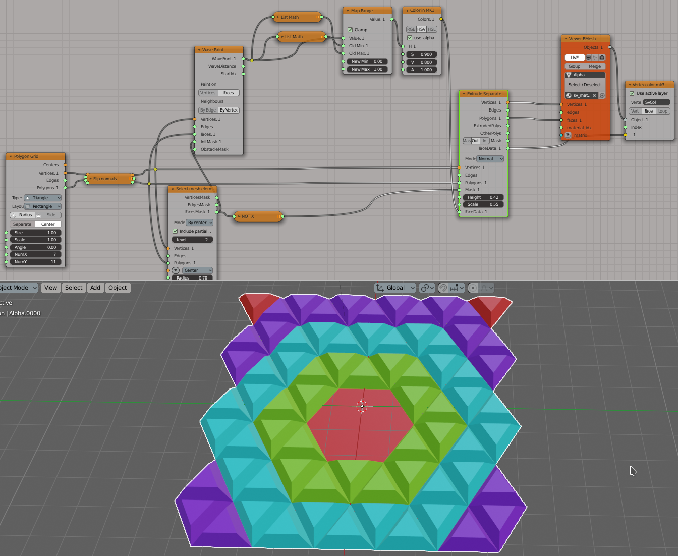
Task: Click the Alpha triangle icon in Viewer BMesh
Action: pyautogui.click(x=569, y=75)
